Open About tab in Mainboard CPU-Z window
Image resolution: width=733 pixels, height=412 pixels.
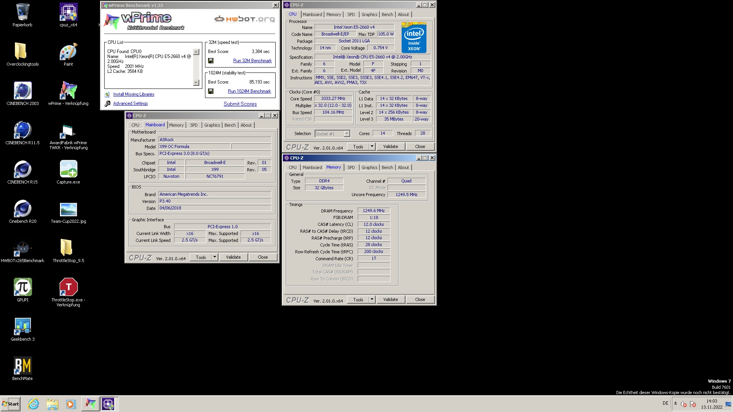coord(246,125)
